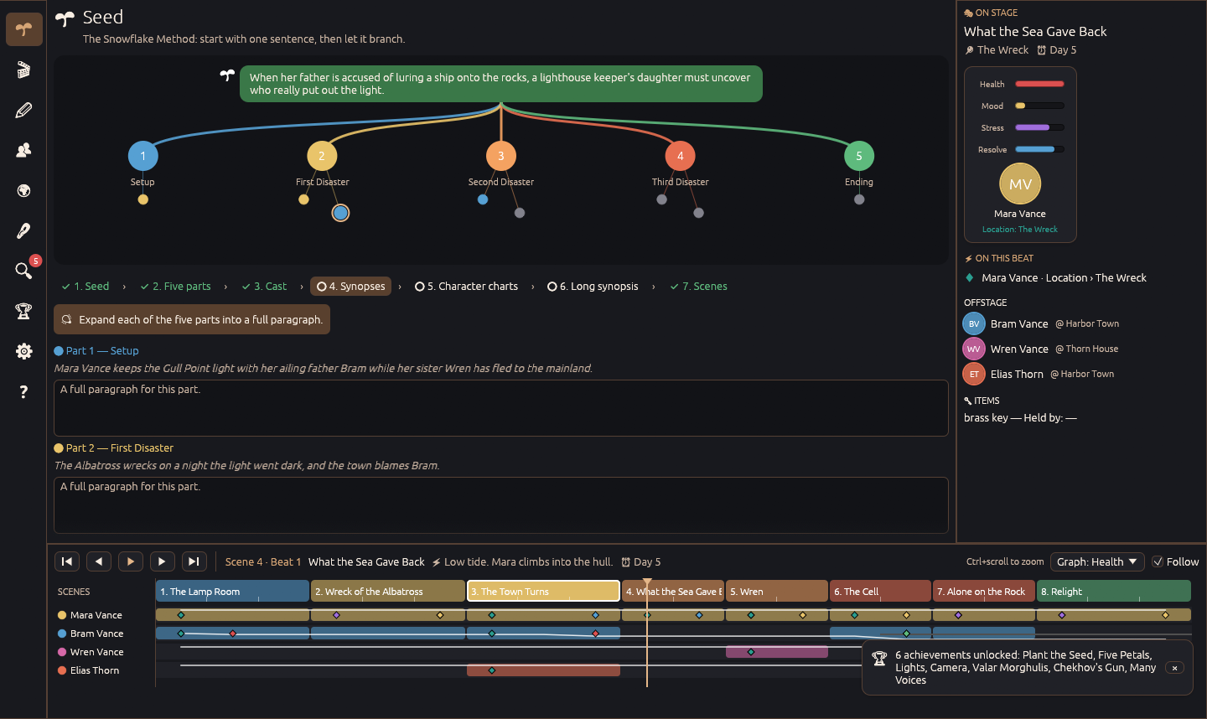Go to step 2. Five parts
Screen dimensions: 1207x719
[x=175, y=286]
